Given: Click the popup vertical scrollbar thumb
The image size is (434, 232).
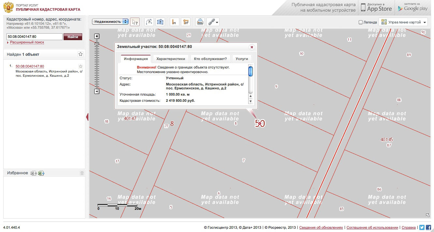Looking at the screenshot, I should tap(250, 71).
